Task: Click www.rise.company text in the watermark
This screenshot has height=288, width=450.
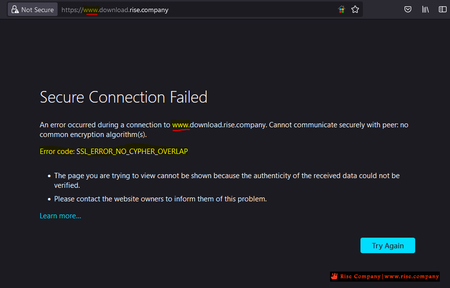Action: pyautogui.click(x=411, y=276)
